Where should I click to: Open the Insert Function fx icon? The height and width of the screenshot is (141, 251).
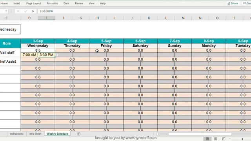pos(33,11)
